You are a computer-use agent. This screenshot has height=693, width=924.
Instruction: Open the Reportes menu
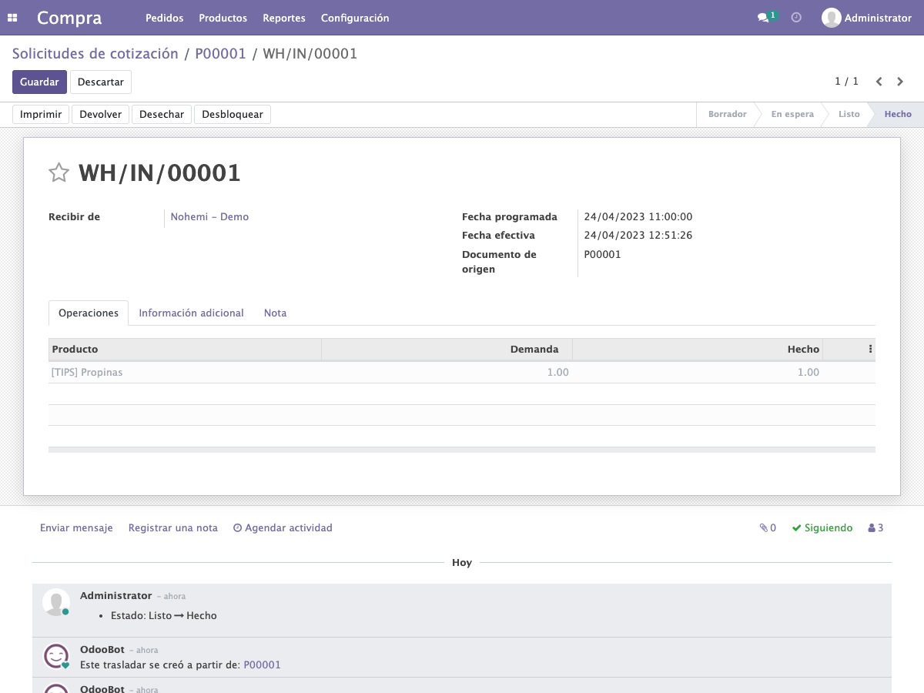coord(284,18)
